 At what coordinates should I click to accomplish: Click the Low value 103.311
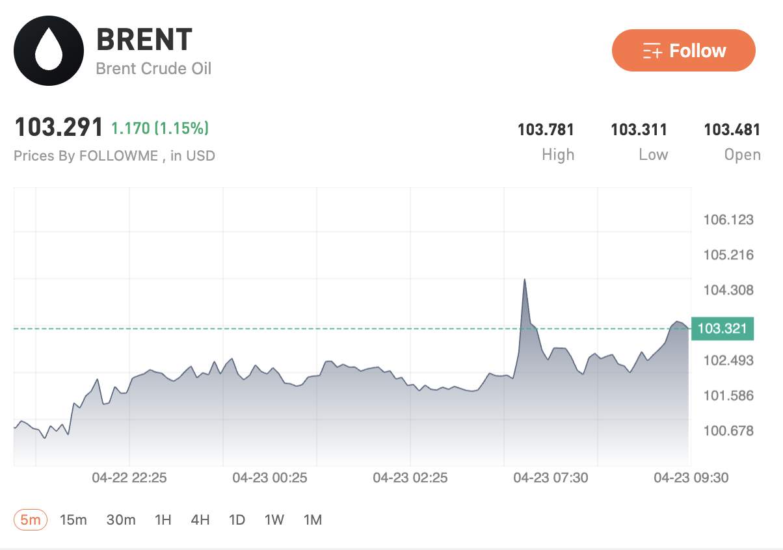coord(640,129)
